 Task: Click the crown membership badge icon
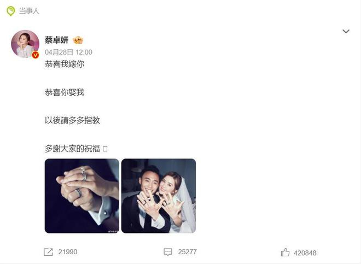point(78,40)
